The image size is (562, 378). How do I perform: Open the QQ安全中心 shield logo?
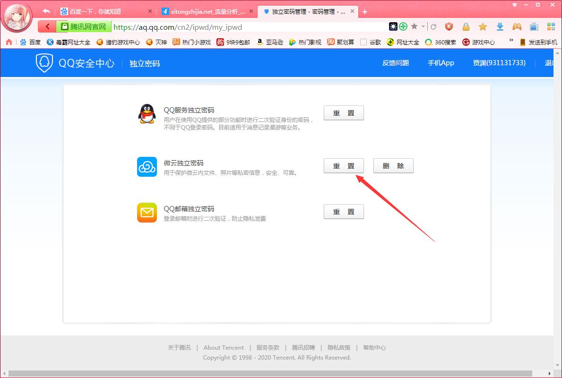(44, 62)
